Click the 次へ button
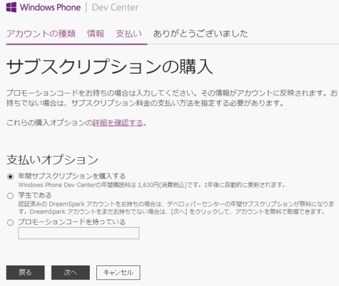This screenshot has height=286, width=339. pos(70,273)
